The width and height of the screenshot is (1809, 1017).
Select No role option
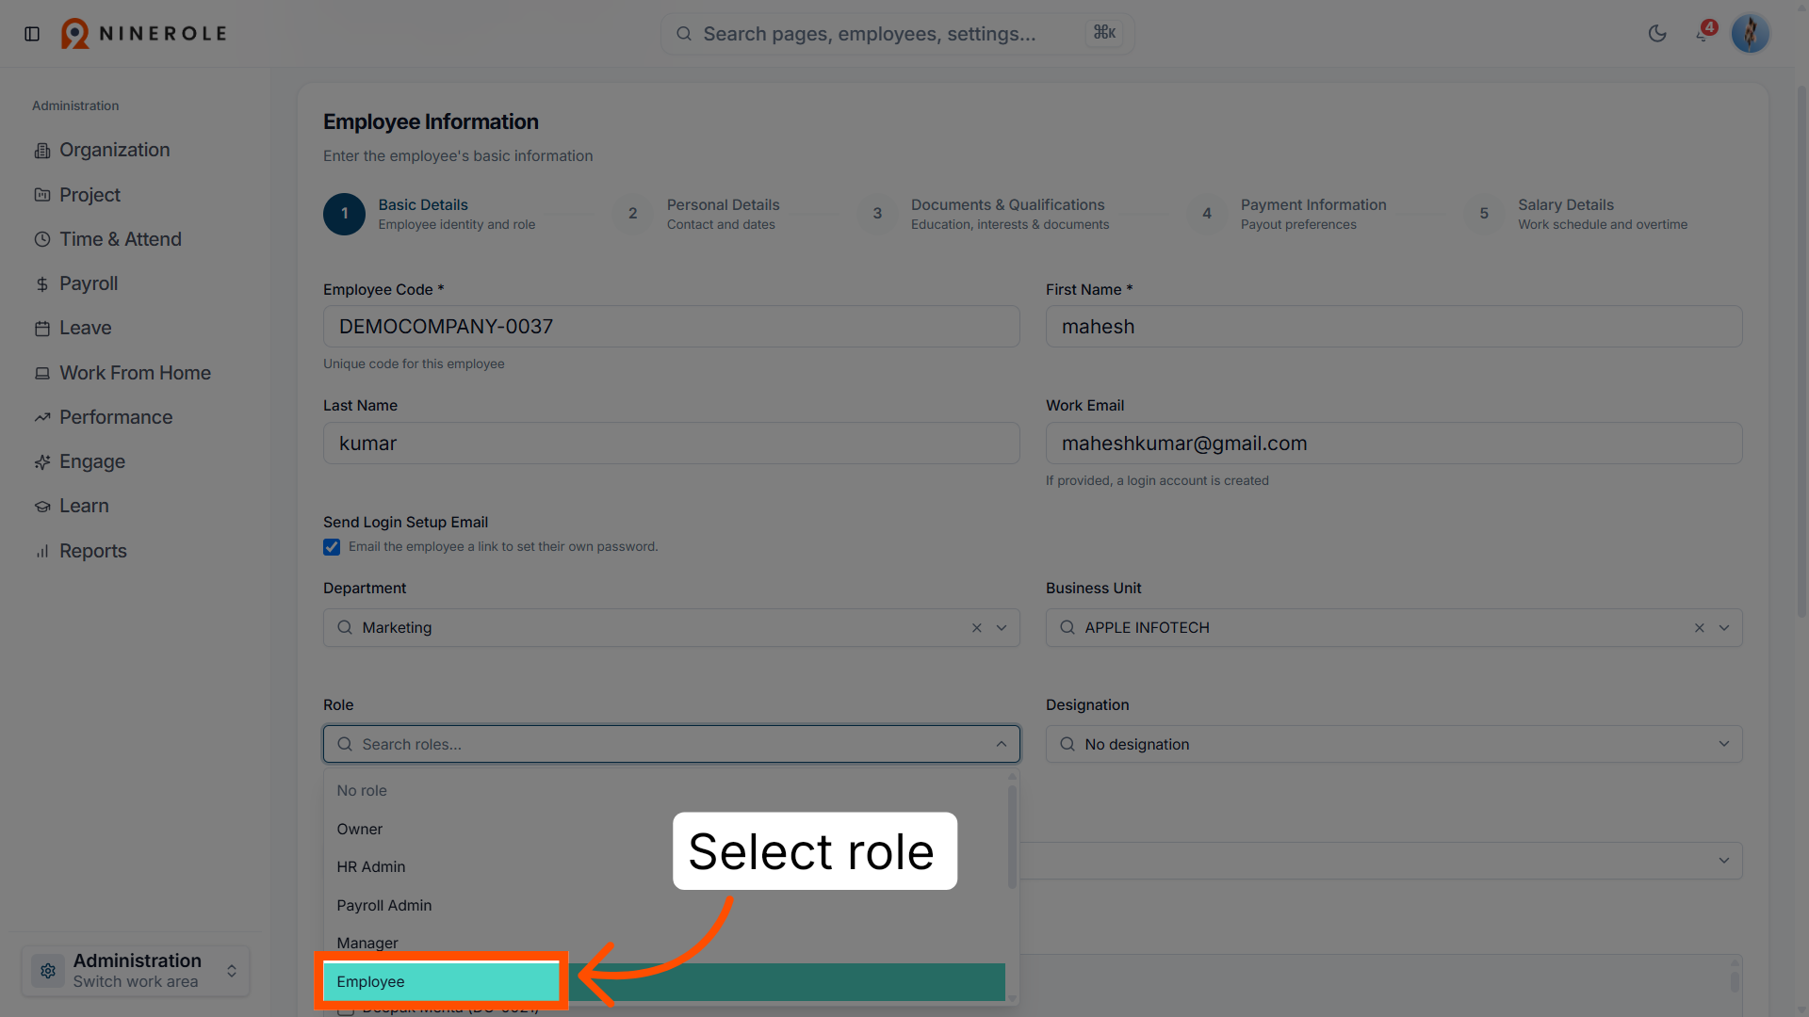664,791
